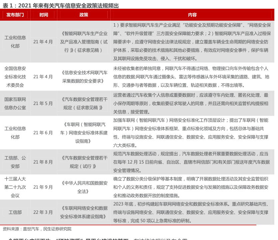Select 工信部 in the 22年3月 row
This screenshot has height=240, width=278.
15,212
